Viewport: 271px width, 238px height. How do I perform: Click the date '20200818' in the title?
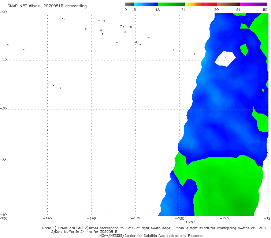(53, 6)
